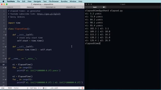Click terminal output 'e1: 102.3 | e2: 3.1'
This screenshot has width=161, height=90.
(97, 28)
